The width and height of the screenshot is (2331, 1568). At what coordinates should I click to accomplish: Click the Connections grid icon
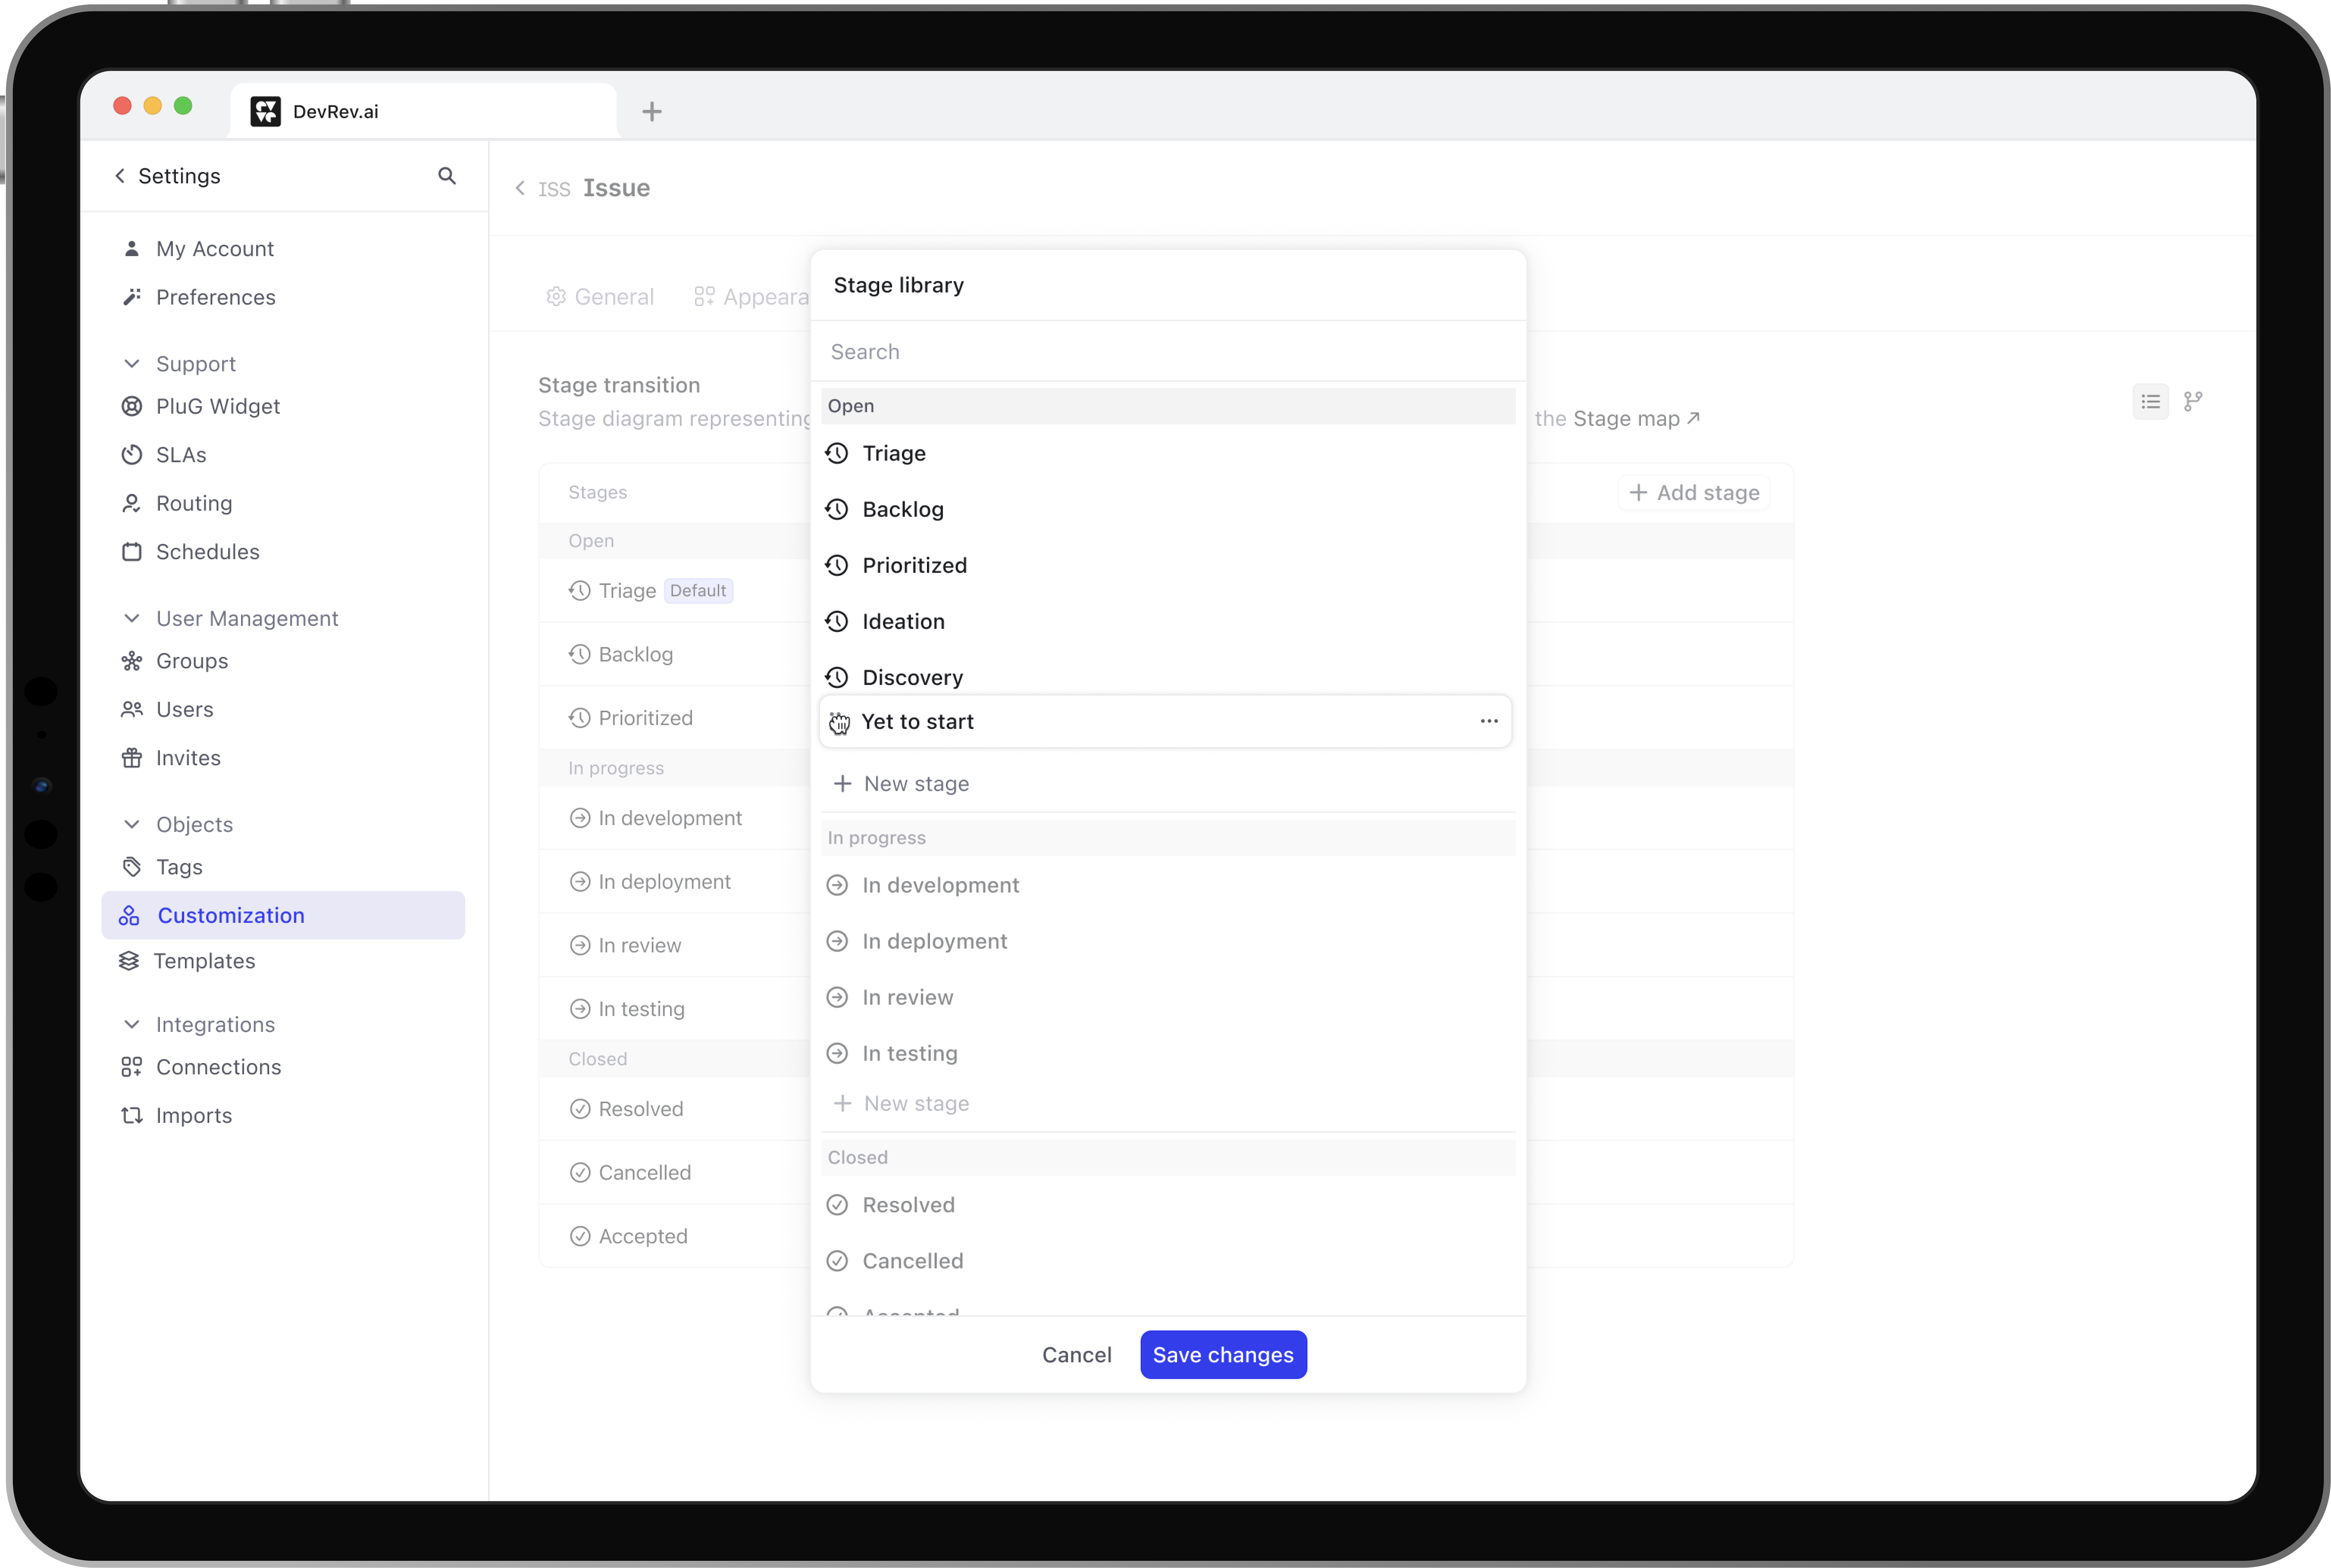131,1067
